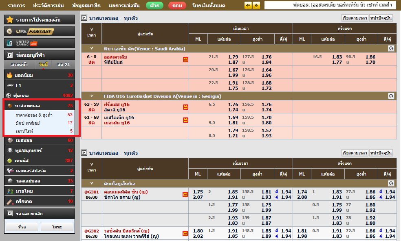
Task: Switch to the ล่วงหน้า tab
Action: coord(19,65)
